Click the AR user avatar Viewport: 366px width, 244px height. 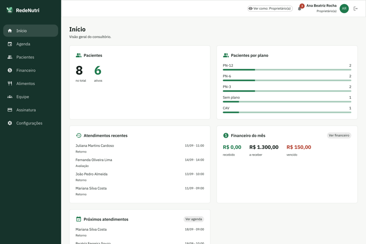344,9
